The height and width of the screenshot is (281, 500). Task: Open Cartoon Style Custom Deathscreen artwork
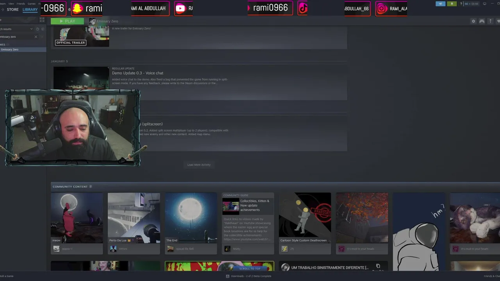[x=305, y=218]
